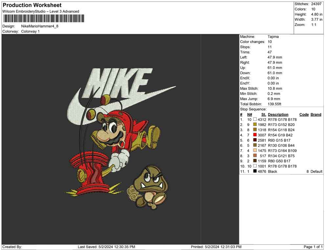Image resolution: width=325 pixels, height=250 pixels.
Task: Click the EndY value '0.00 in'
Action: pos(273,83)
